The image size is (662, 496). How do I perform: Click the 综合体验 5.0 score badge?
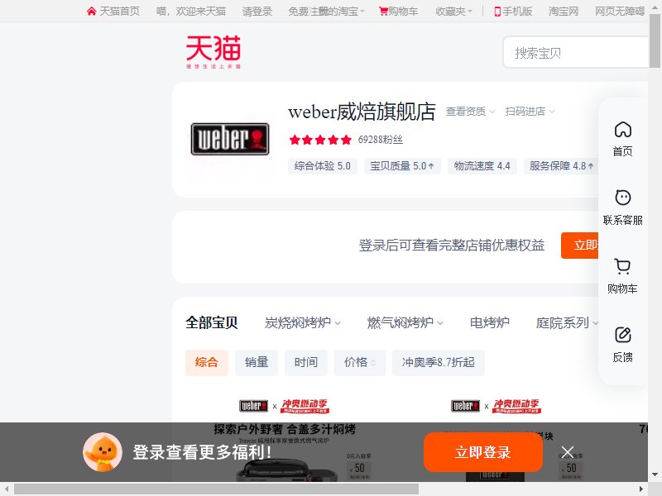coord(323,166)
